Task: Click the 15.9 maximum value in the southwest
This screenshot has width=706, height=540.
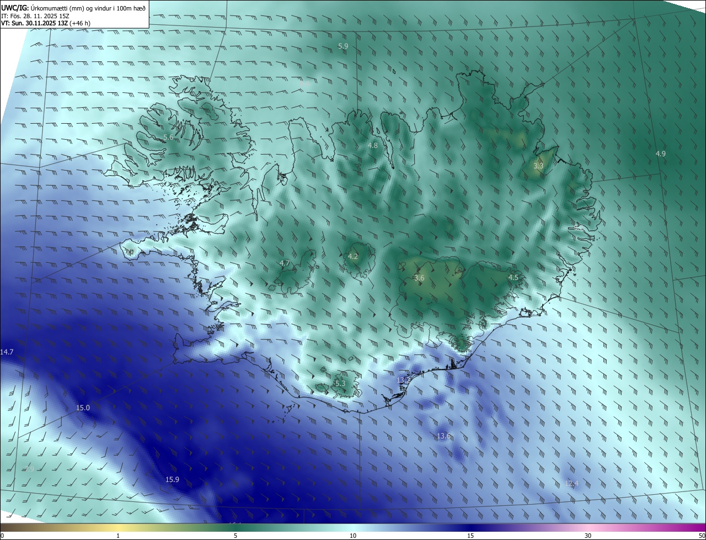Action: coord(172,479)
